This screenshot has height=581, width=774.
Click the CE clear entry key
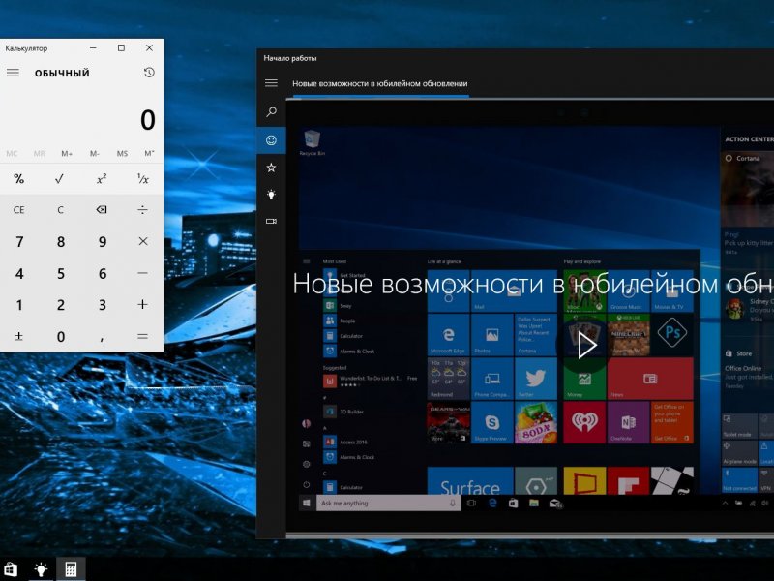[18, 210]
